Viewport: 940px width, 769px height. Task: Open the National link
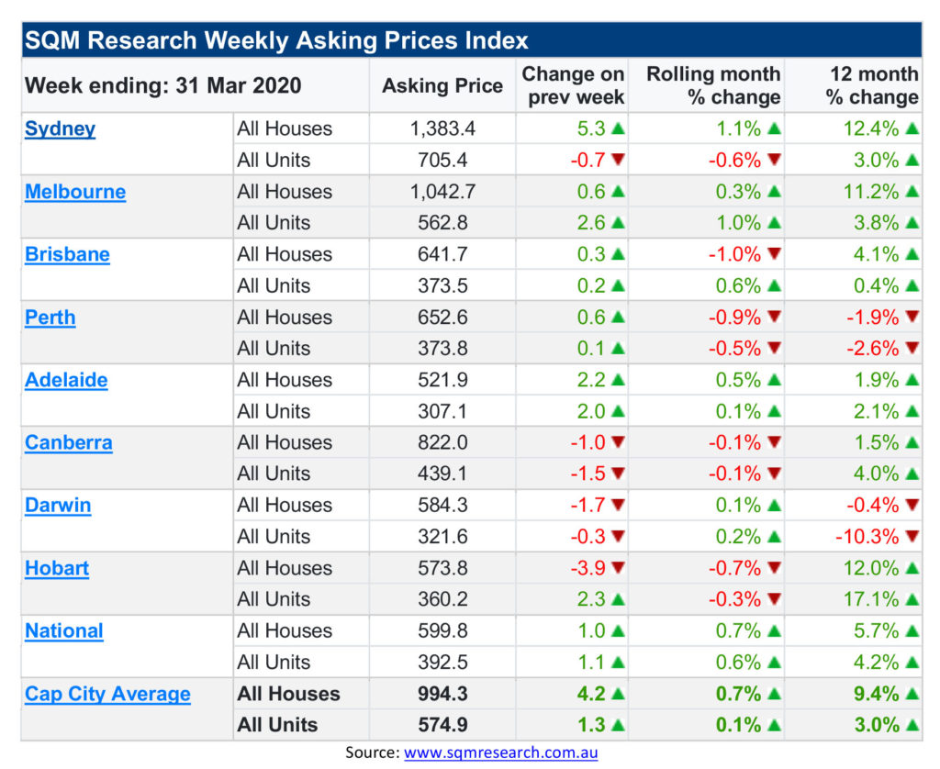click(64, 631)
